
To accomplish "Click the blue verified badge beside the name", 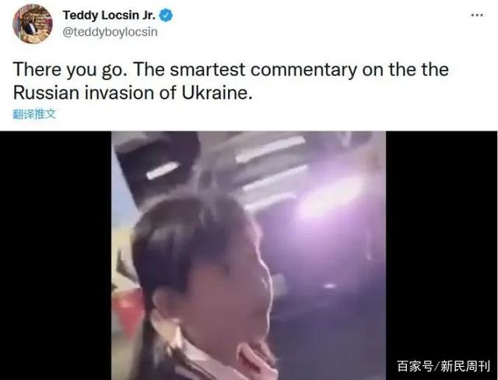I will [x=166, y=16].
